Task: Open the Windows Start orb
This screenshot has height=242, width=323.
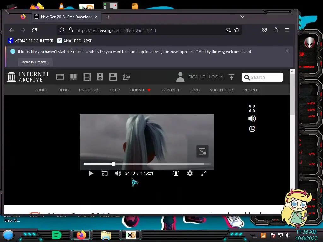Action: pyautogui.click(x=8, y=235)
